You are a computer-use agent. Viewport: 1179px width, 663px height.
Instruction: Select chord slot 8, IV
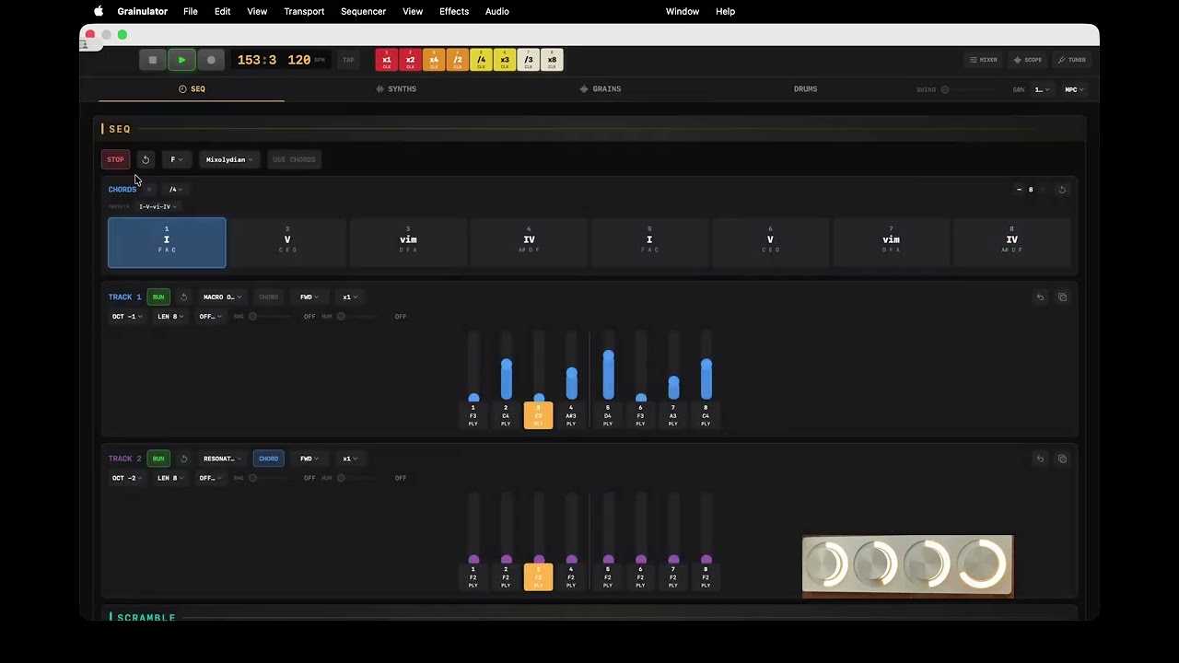(x=1011, y=243)
